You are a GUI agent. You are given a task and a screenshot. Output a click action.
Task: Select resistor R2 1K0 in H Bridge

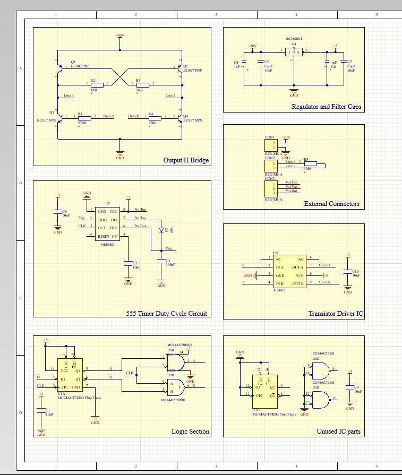[97, 84]
